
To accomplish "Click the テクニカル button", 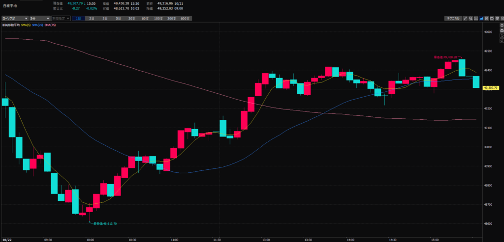I will (x=452, y=18).
